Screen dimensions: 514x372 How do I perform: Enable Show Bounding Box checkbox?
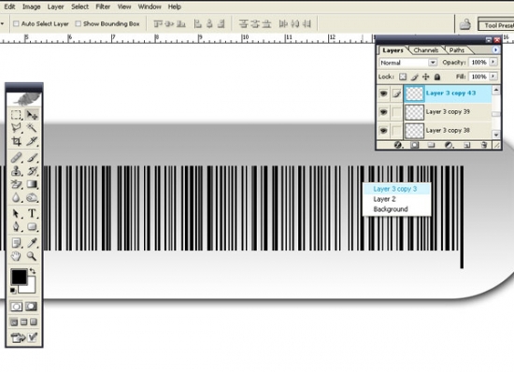click(x=78, y=23)
